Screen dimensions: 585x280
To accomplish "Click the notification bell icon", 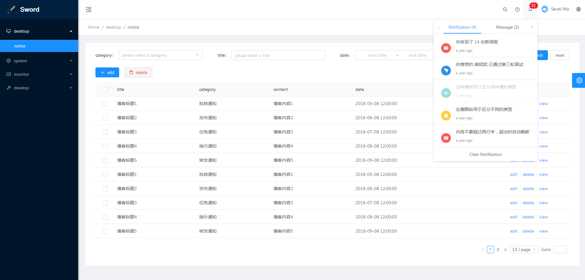I will coord(530,10).
